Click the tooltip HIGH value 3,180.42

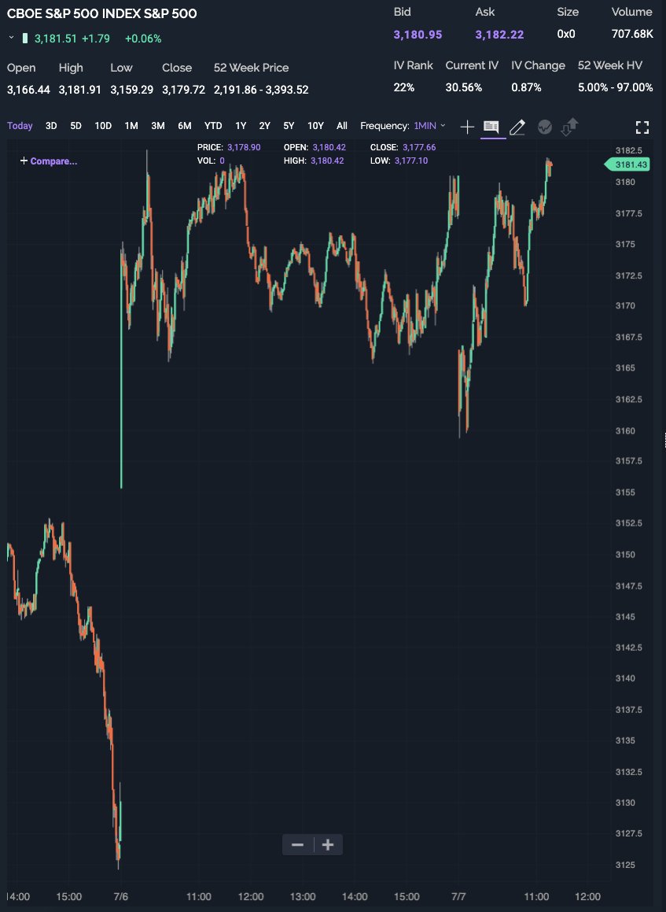[x=327, y=161]
